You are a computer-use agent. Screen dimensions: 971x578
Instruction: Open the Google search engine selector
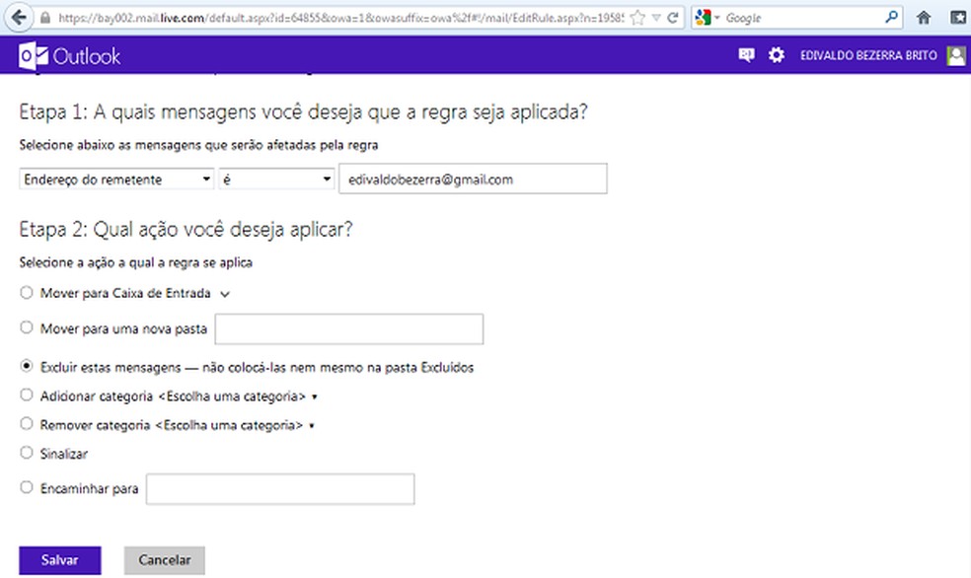click(x=708, y=18)
